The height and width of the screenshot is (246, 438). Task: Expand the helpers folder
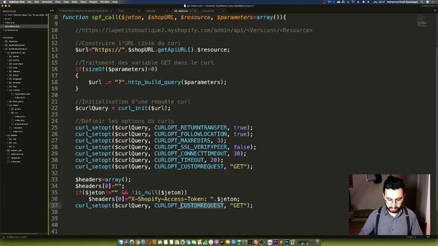[x=8, y=71]
